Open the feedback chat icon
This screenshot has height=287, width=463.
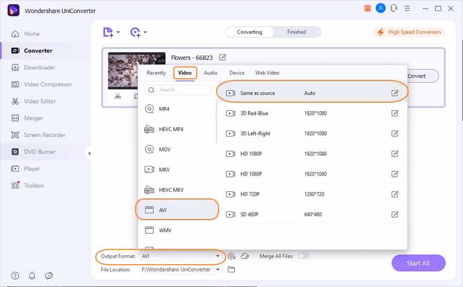pyautogui.click(x=48, y=276)
